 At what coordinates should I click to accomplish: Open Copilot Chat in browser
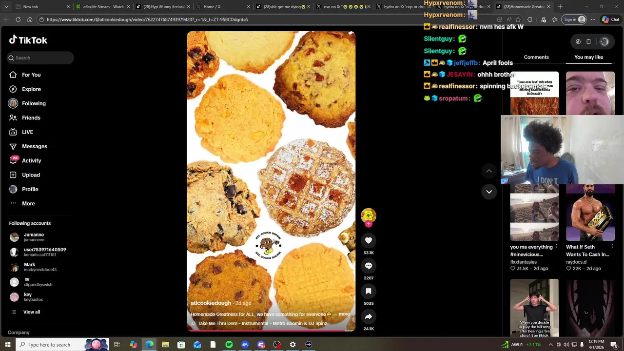click(x=611, y=19)
